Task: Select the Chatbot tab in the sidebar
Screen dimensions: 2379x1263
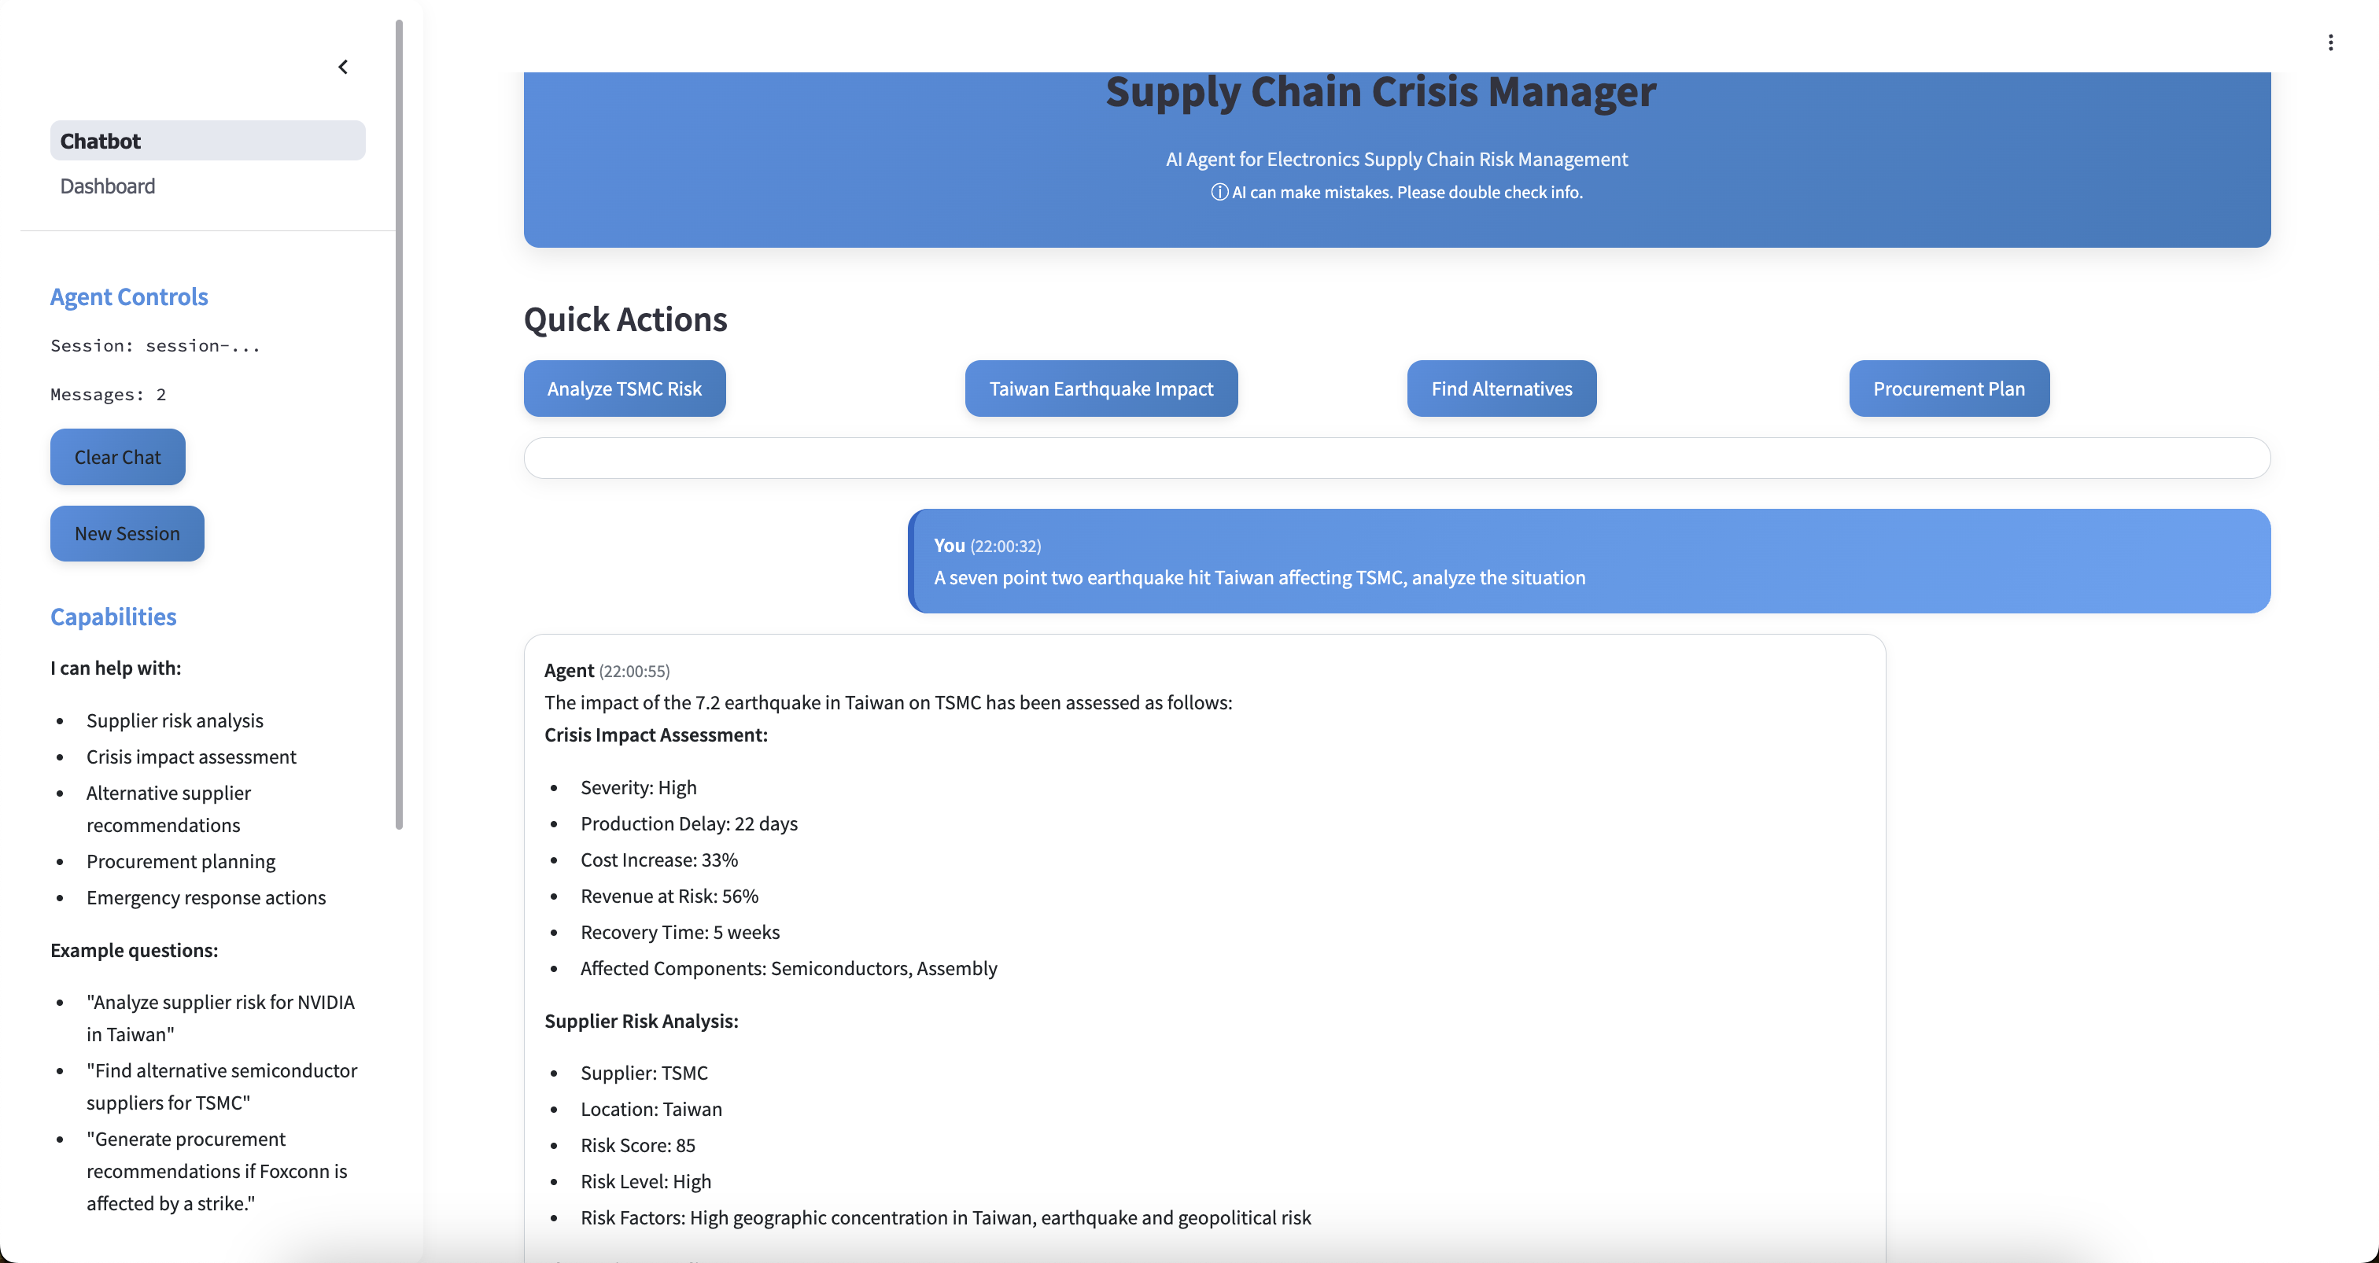Action: point(207,140)
